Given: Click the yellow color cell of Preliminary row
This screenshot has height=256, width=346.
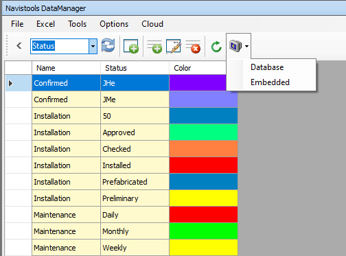Looking at the screenshot, I should [203, 198].
